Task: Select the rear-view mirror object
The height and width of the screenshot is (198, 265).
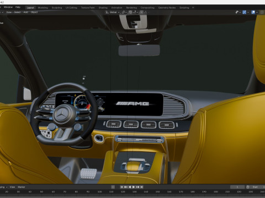Action: pyautogui.click(x=139, y=51)
